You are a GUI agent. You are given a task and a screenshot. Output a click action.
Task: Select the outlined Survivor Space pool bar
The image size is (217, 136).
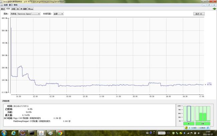click(x=189, y=114)
